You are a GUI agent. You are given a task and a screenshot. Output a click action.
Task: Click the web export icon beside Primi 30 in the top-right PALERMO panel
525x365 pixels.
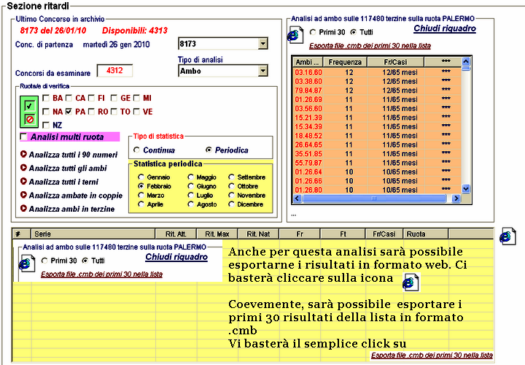pos(294,34)
